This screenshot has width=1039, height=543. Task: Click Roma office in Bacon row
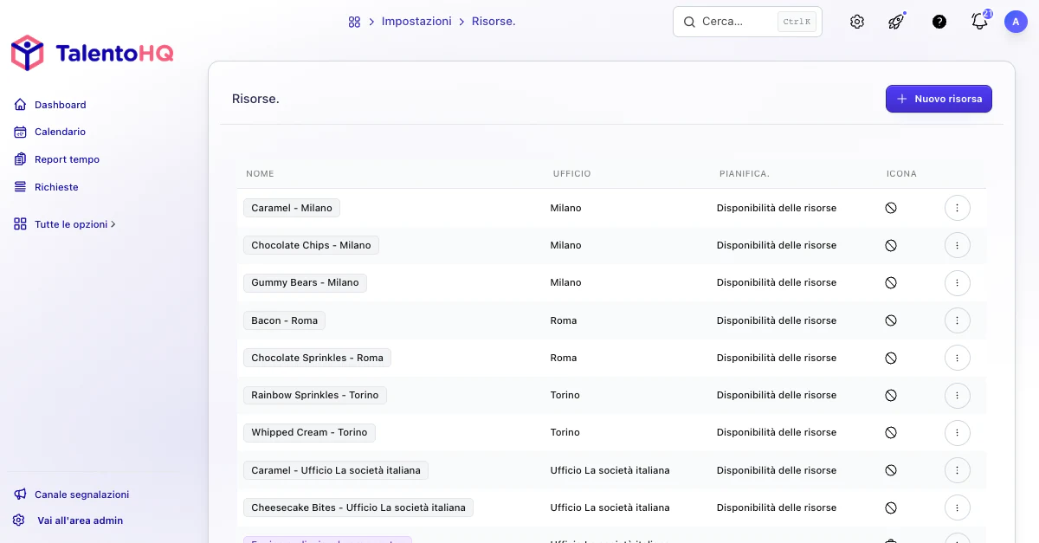coord(564,320)
